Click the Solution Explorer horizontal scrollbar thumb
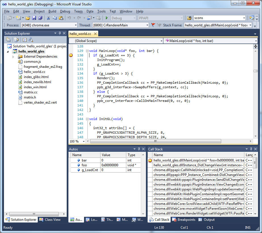Image resolution: width=262 pixels, height=233 pixels. pos(34,214)
